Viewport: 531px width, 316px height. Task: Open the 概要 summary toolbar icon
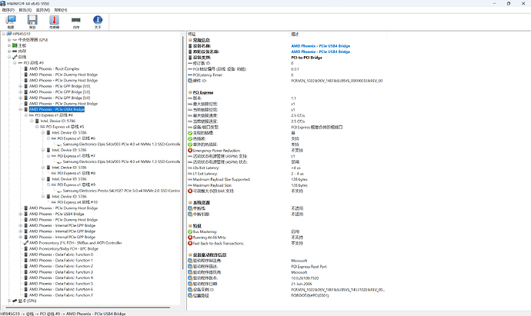pos(11,20)
